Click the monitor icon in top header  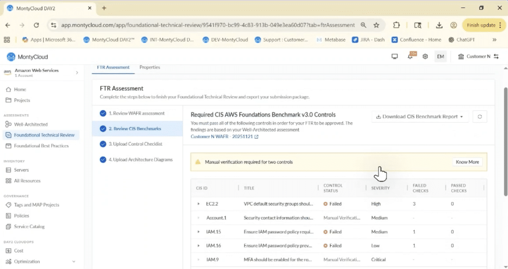pyautogui.click(x=394, y=56)
